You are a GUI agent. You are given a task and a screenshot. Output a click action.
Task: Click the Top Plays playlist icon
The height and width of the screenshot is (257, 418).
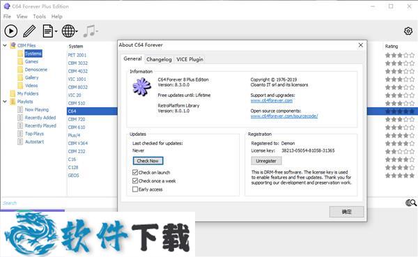click(x=20, y=134)
